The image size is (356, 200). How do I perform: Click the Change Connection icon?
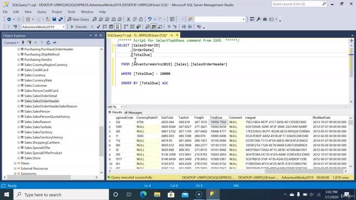pyautogui.click(x=15, y=27)
